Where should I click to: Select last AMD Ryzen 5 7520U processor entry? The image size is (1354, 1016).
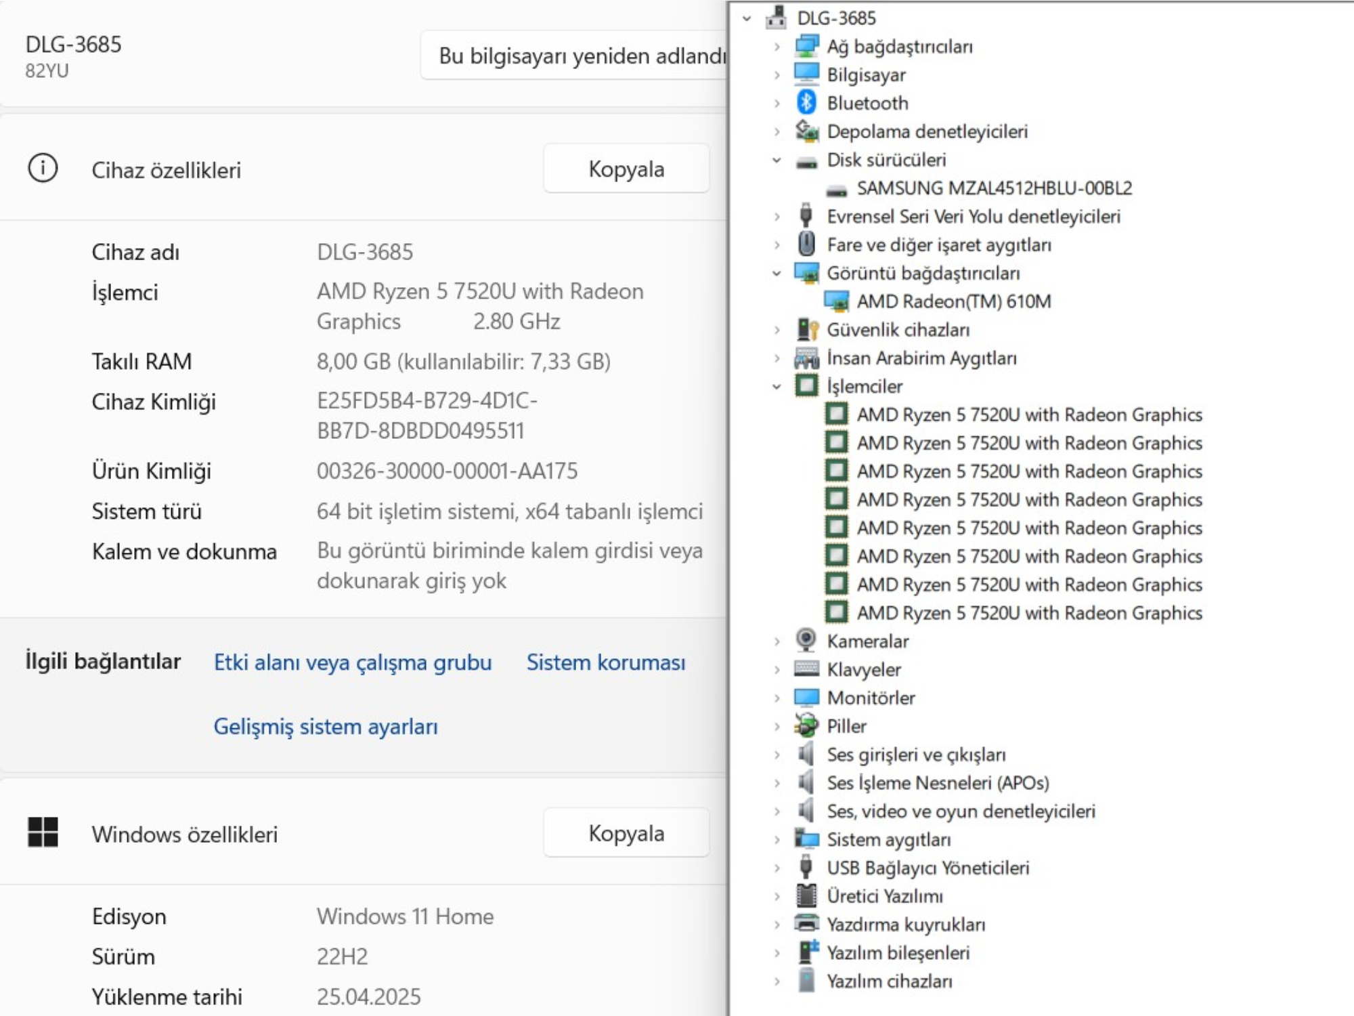[x=1029, y=612]
